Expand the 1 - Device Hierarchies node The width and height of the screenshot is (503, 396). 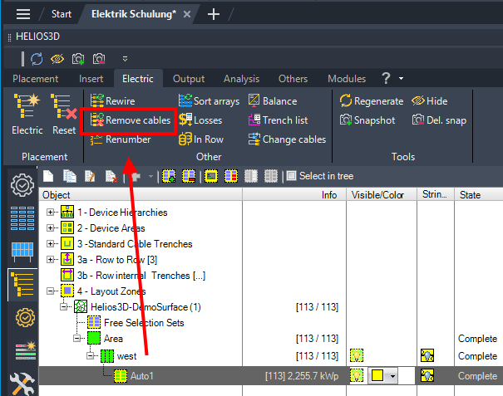(x=52, y=213)
